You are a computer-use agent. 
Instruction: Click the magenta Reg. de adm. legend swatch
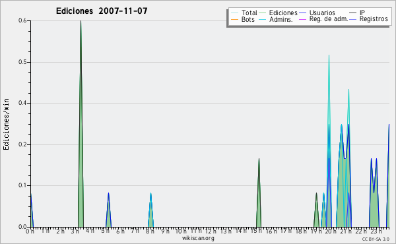pos(302,19)
